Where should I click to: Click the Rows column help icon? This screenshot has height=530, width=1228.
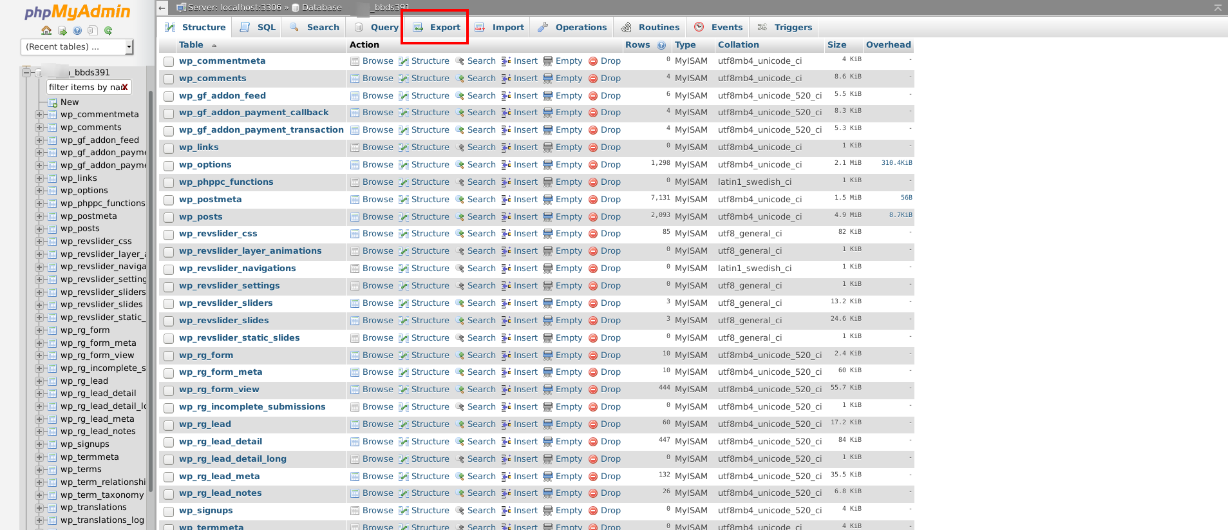(661, 45)
